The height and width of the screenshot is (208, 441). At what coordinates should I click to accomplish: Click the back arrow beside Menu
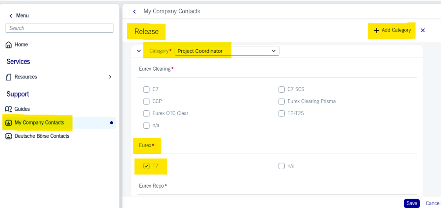point(11,16)
